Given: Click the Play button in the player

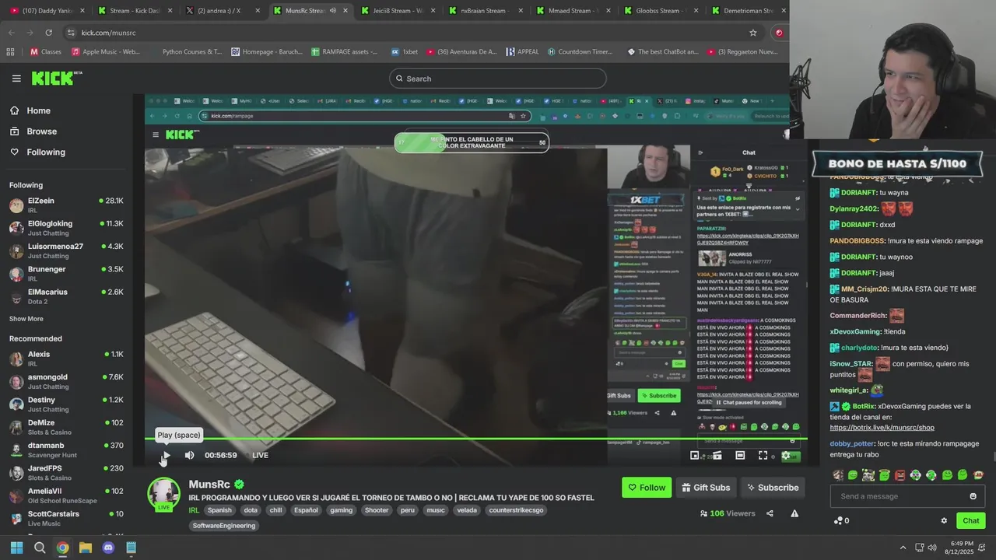Looking at the screenshot, I should click(166, 455).
